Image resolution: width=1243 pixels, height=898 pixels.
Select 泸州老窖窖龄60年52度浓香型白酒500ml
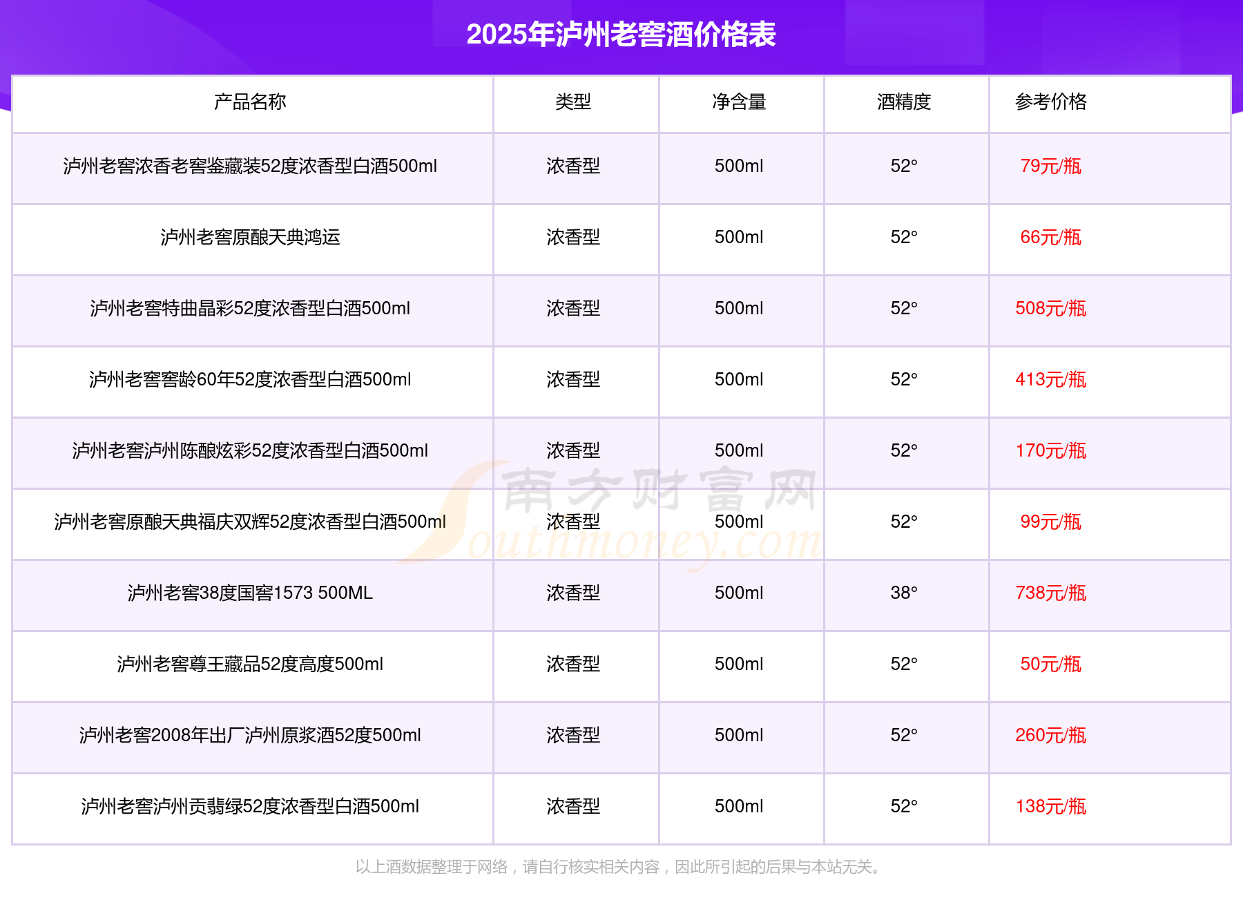(250, 379)
